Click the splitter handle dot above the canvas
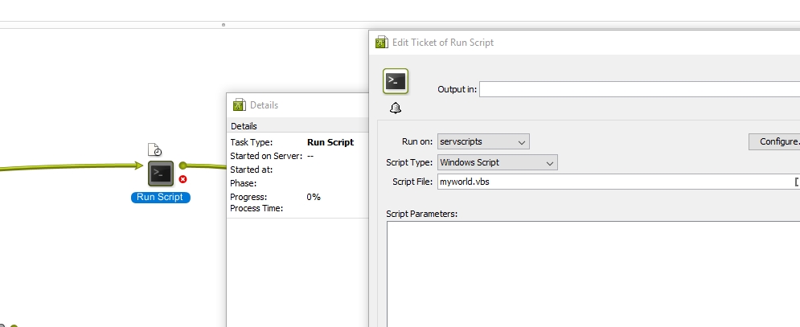800x327 pixels. point(223,25)
